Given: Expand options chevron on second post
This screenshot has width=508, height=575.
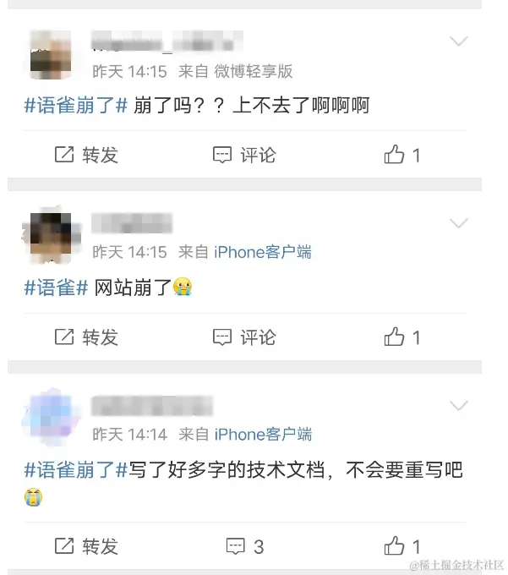Looking at the screenshot, I should (x=458, y=223).
